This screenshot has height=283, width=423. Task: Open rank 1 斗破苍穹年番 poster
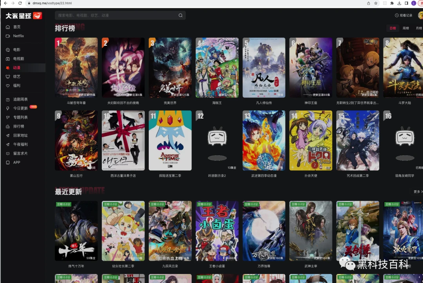pyautogui.click(x=76, y=68)
